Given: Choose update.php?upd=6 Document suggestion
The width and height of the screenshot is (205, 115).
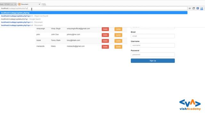Looking at the screenshot, I should click(94, 22).
